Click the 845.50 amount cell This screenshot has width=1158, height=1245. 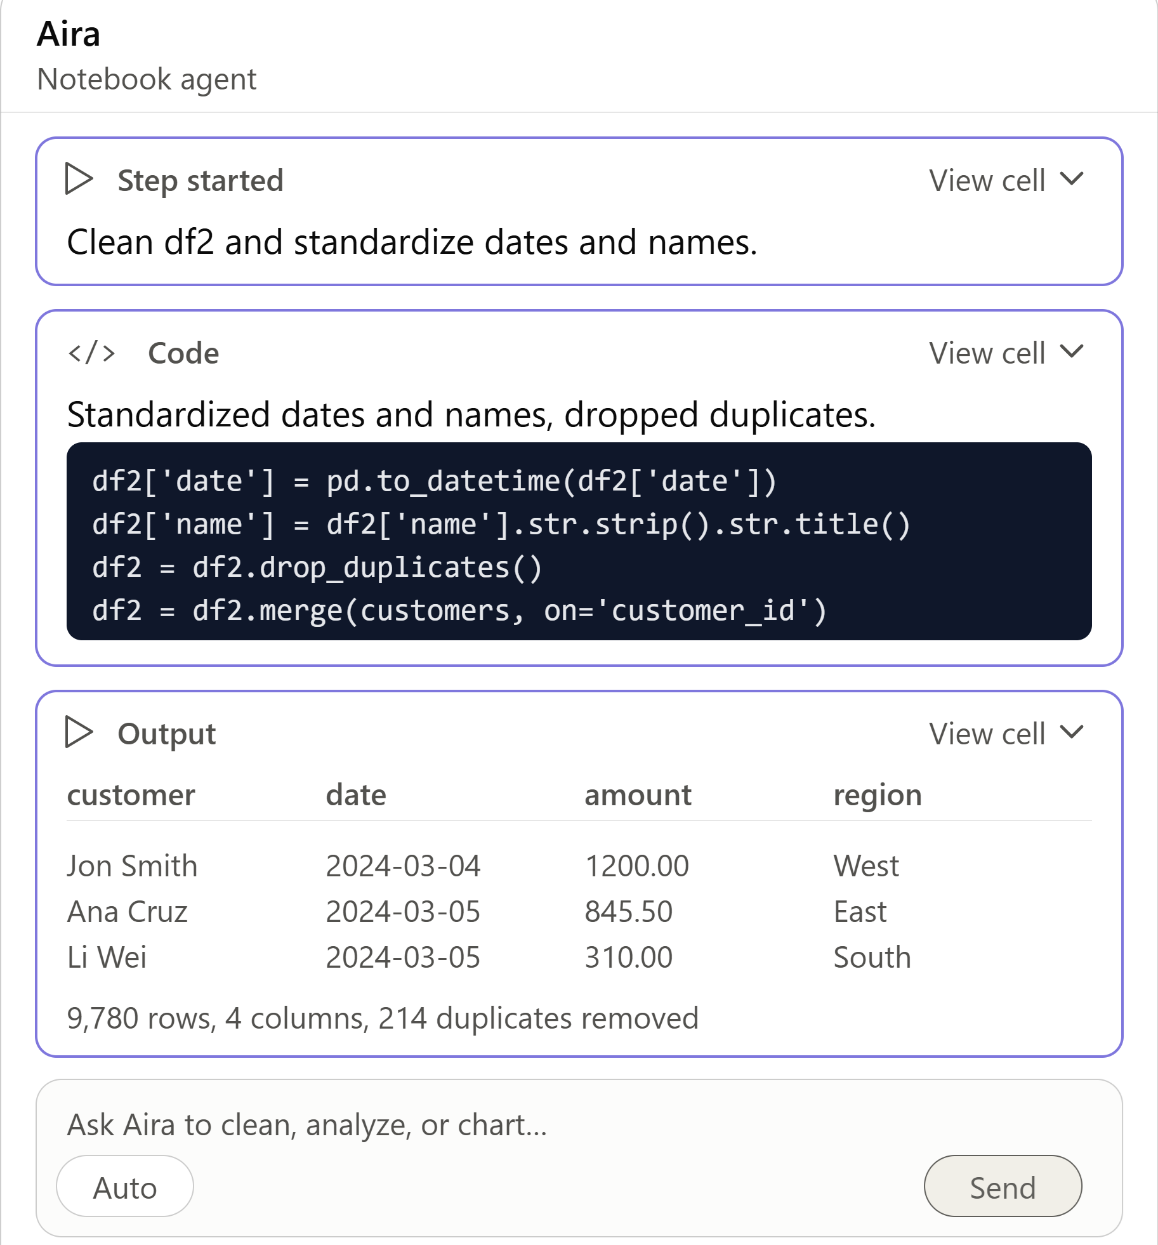(628, 912)
